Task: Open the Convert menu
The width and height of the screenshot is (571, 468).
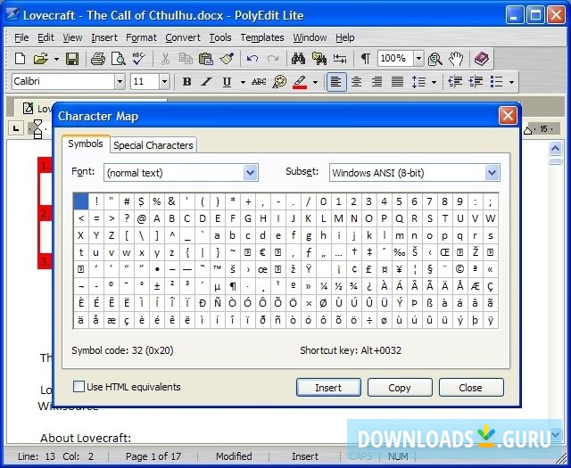Action: coord(183,37)
